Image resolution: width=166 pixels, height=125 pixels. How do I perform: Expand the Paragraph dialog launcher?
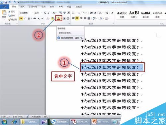(x=113, y=24)
